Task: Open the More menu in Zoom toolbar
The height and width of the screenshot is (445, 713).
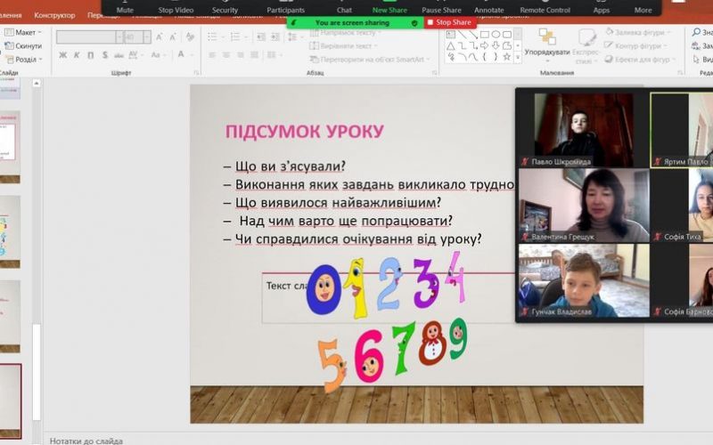Action: [643, 7]
